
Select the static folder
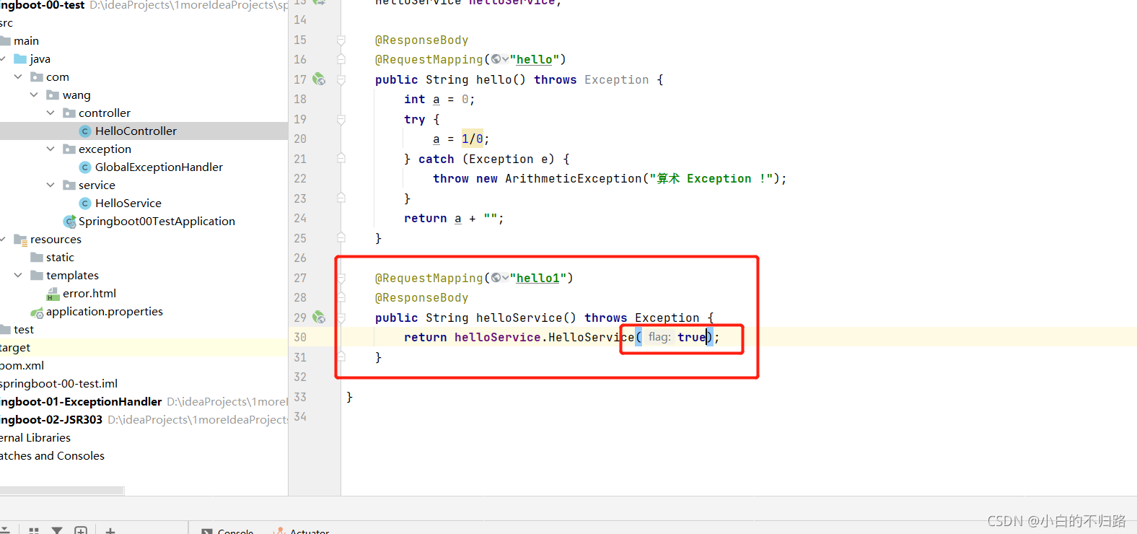(x=60, y=257)
